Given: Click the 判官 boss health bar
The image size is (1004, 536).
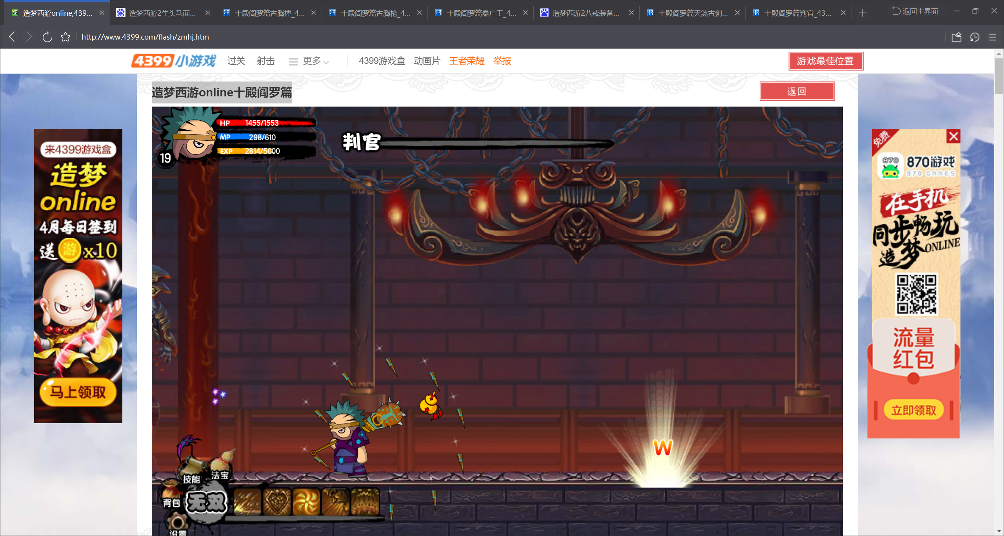Looking at the screenshot, I should 497,143.
